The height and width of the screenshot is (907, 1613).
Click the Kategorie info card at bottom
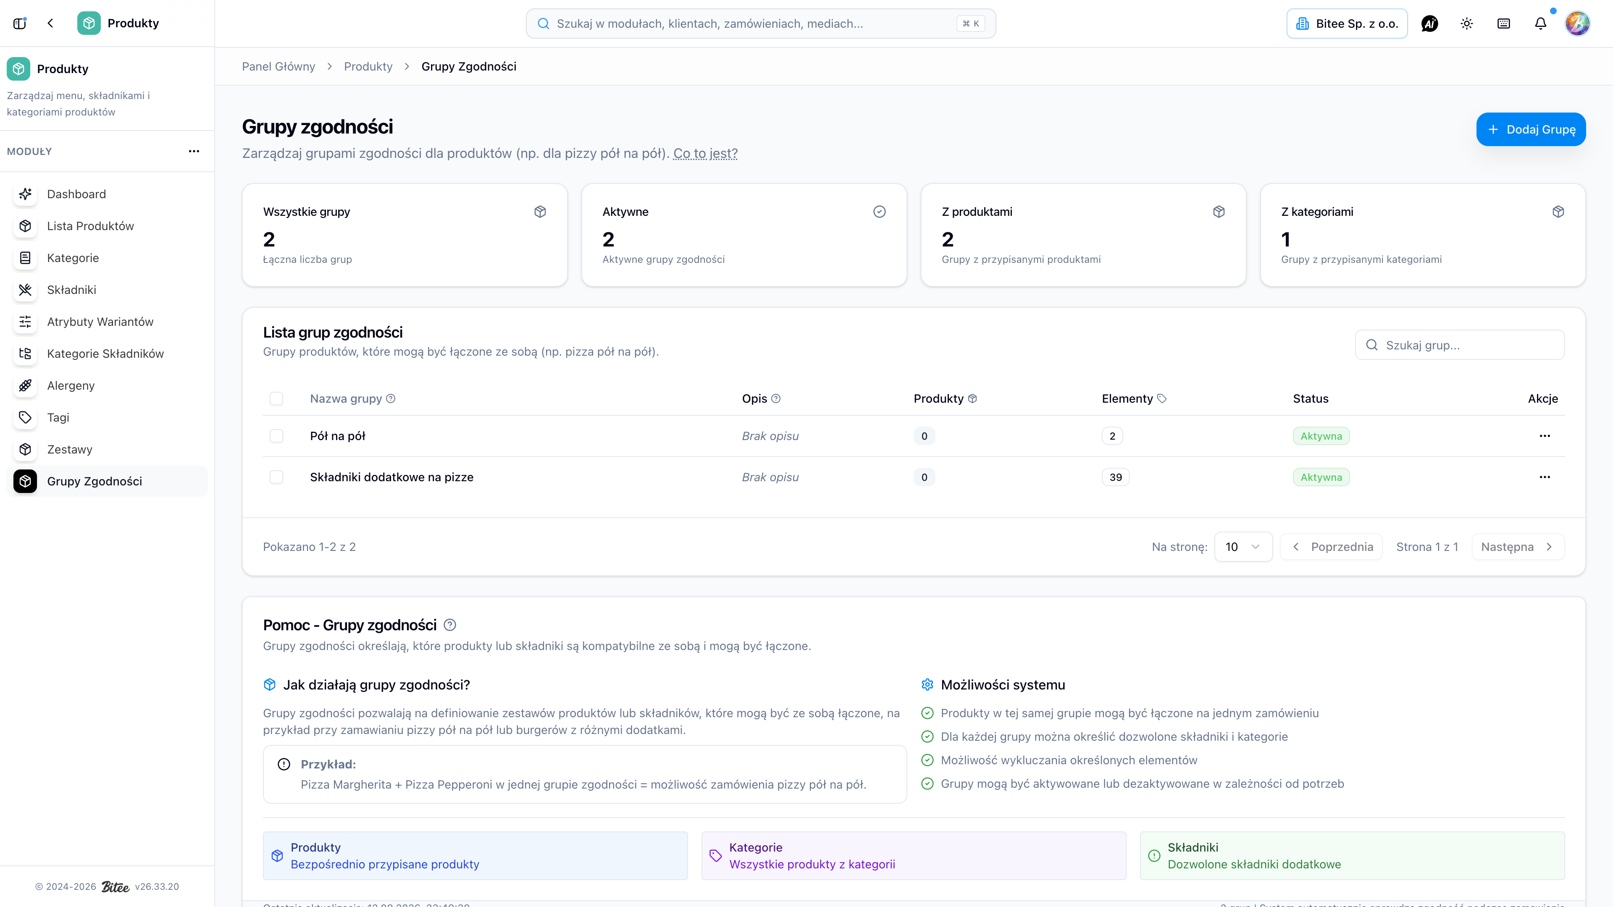pos(914,856)
